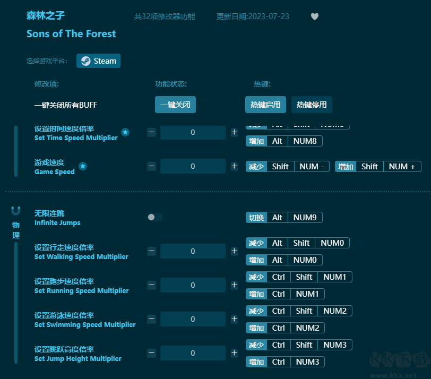This screenshot has height=379, width=431.
Task: Click the 共32项修改器功能 text
Action: coord(165,16)
